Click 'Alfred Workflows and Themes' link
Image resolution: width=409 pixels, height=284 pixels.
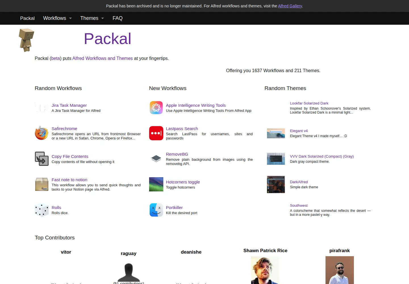click(103, 58)
